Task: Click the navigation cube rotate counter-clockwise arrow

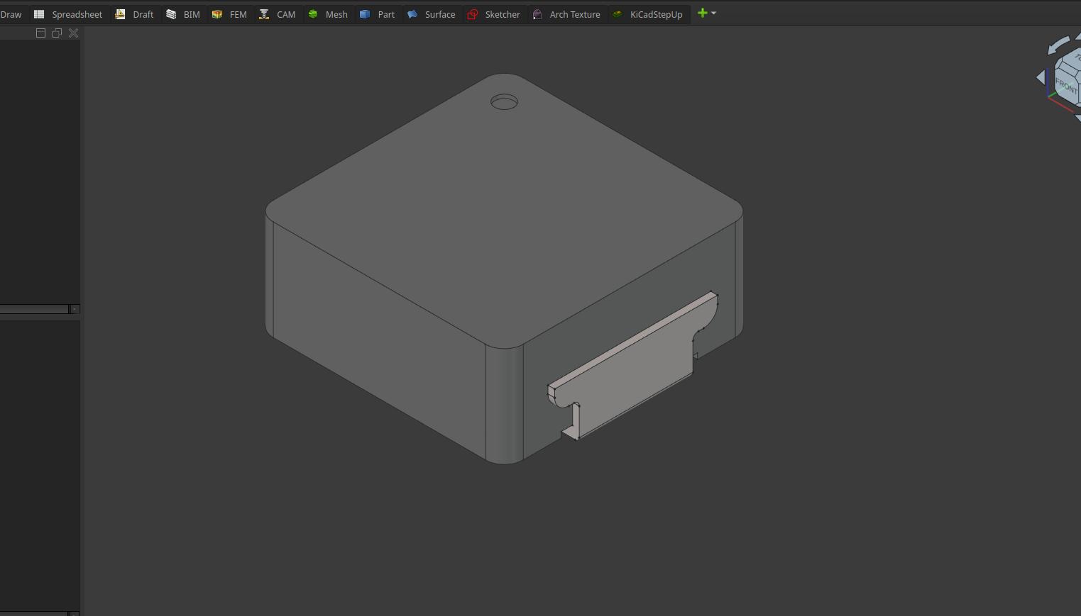Action: pos(1058,45)
